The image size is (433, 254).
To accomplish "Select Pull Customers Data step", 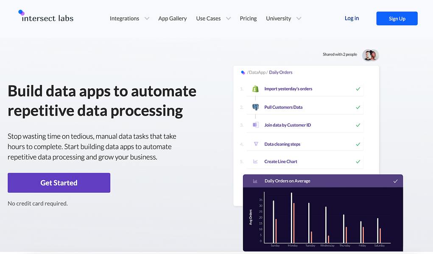I will [x=305, y=107].
